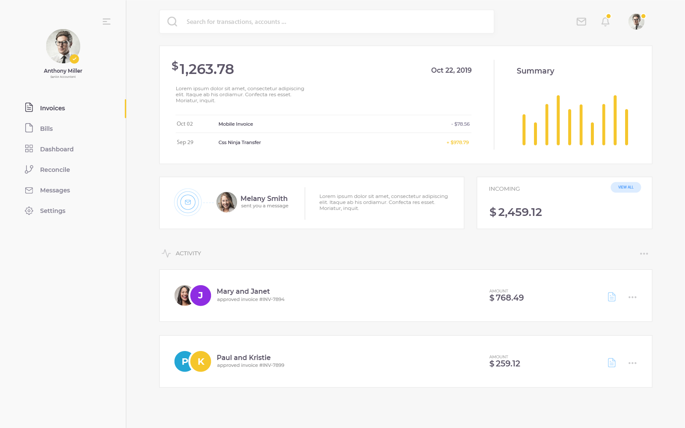
Task: Open the mail envelope icon in header
Action: tap(581, 22)
